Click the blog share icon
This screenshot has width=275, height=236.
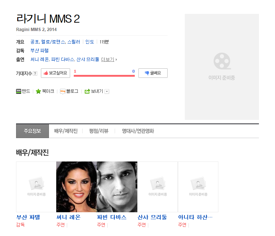(62, 91)
